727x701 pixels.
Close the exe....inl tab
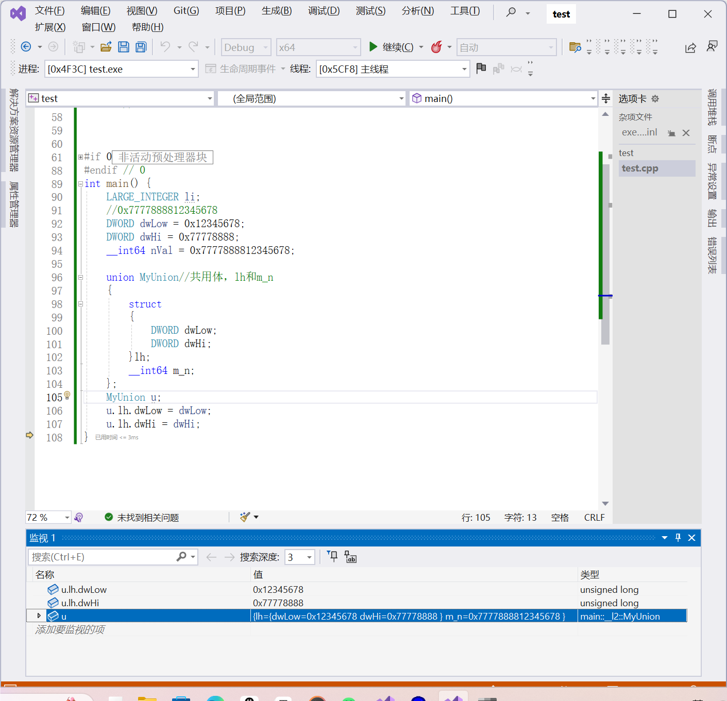tap(686, 133)
